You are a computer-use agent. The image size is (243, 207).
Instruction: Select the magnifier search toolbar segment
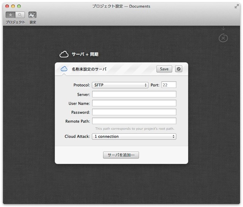20,15
